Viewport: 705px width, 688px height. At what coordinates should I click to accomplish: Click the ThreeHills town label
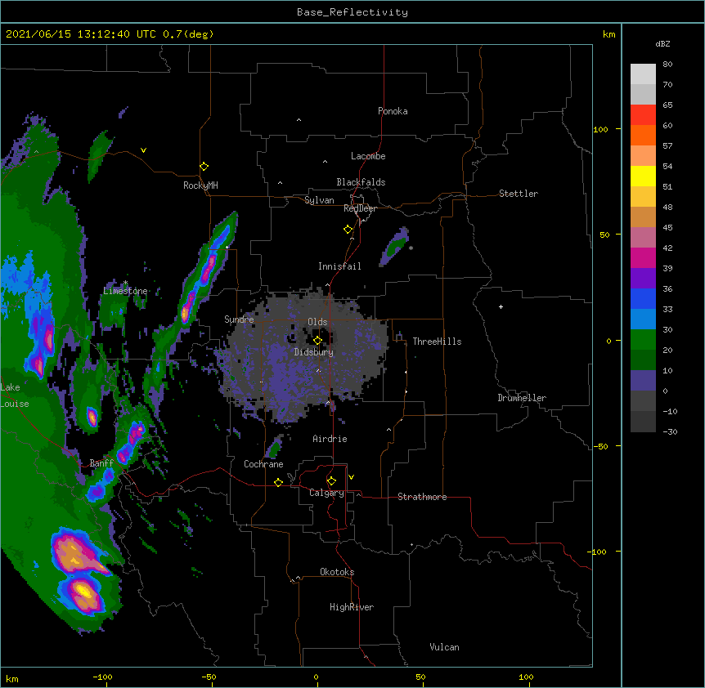click(437, 342)
